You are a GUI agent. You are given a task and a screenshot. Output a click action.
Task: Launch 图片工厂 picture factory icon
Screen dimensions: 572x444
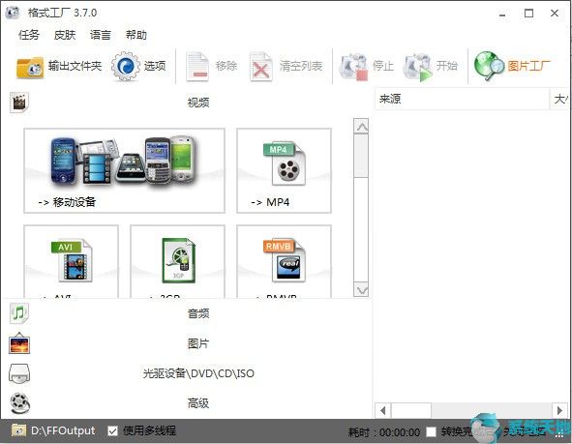489,66
